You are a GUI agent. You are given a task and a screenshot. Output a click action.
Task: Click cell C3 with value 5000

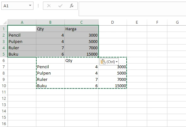pyautogui.click(x=81, y=41)
